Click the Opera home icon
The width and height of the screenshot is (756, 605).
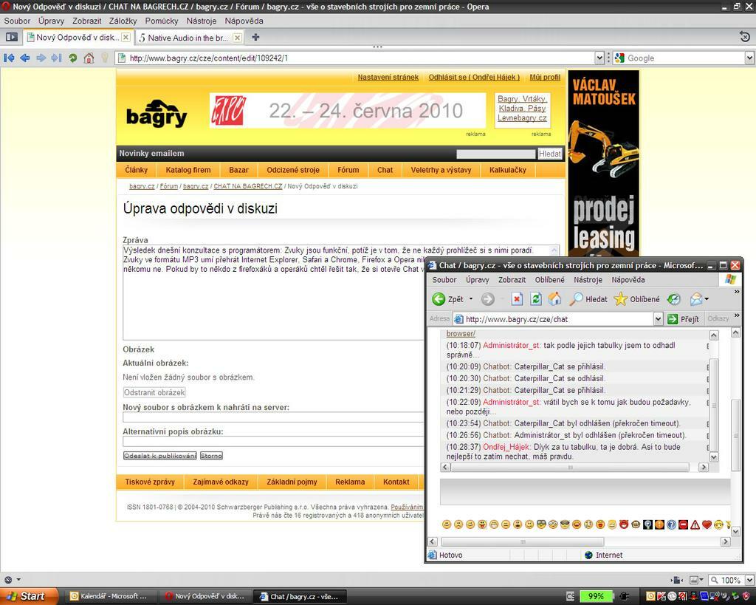[89, 58]
